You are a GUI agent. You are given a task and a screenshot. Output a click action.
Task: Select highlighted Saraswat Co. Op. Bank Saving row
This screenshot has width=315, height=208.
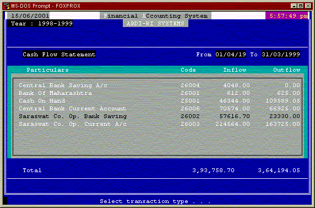[159, 116]
